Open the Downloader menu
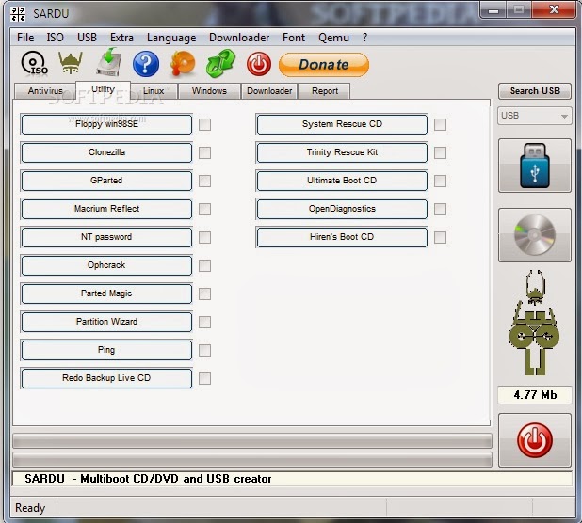This screenshot has width=582, height=523. [x=239, y=38]
